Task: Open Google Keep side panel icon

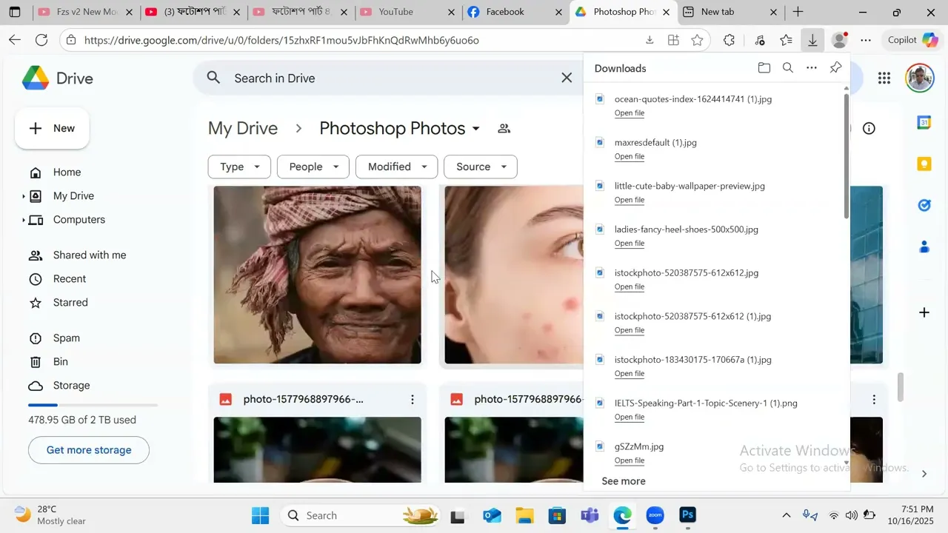Action: [x=924, y=164]
